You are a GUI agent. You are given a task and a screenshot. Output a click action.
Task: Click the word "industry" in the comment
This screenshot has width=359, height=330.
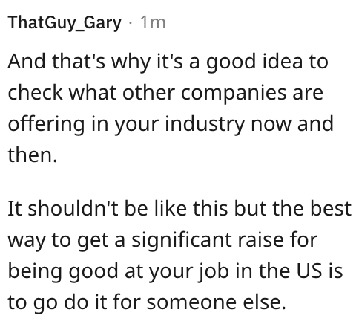[x=205, y=125]
